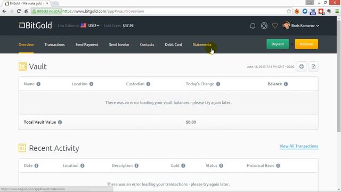Expand Boris Komarov account menu

click(x=301, y=26)
